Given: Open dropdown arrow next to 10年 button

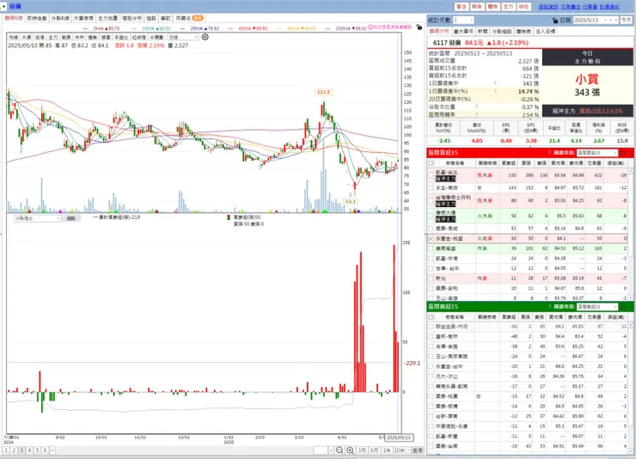Looking at the screenshot, I should point(408,450).
